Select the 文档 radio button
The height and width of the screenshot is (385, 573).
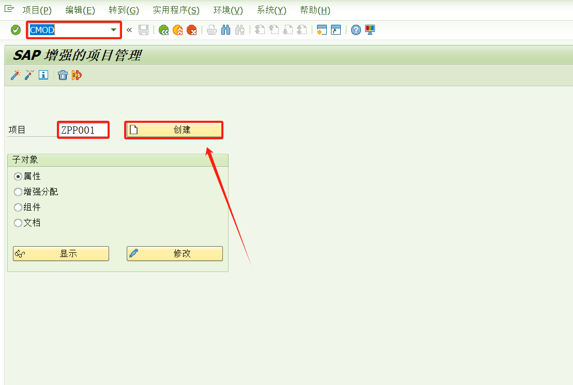pyautogui.click(x=18, y=223)
